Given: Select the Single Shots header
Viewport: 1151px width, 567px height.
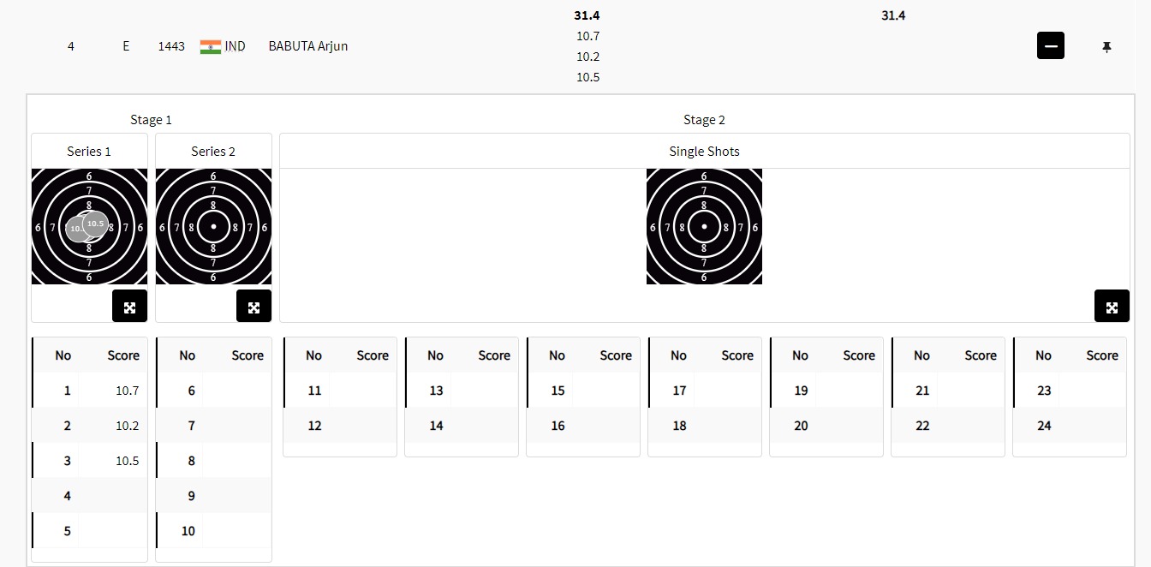Looking at the screenshot, I should (704, 152).
